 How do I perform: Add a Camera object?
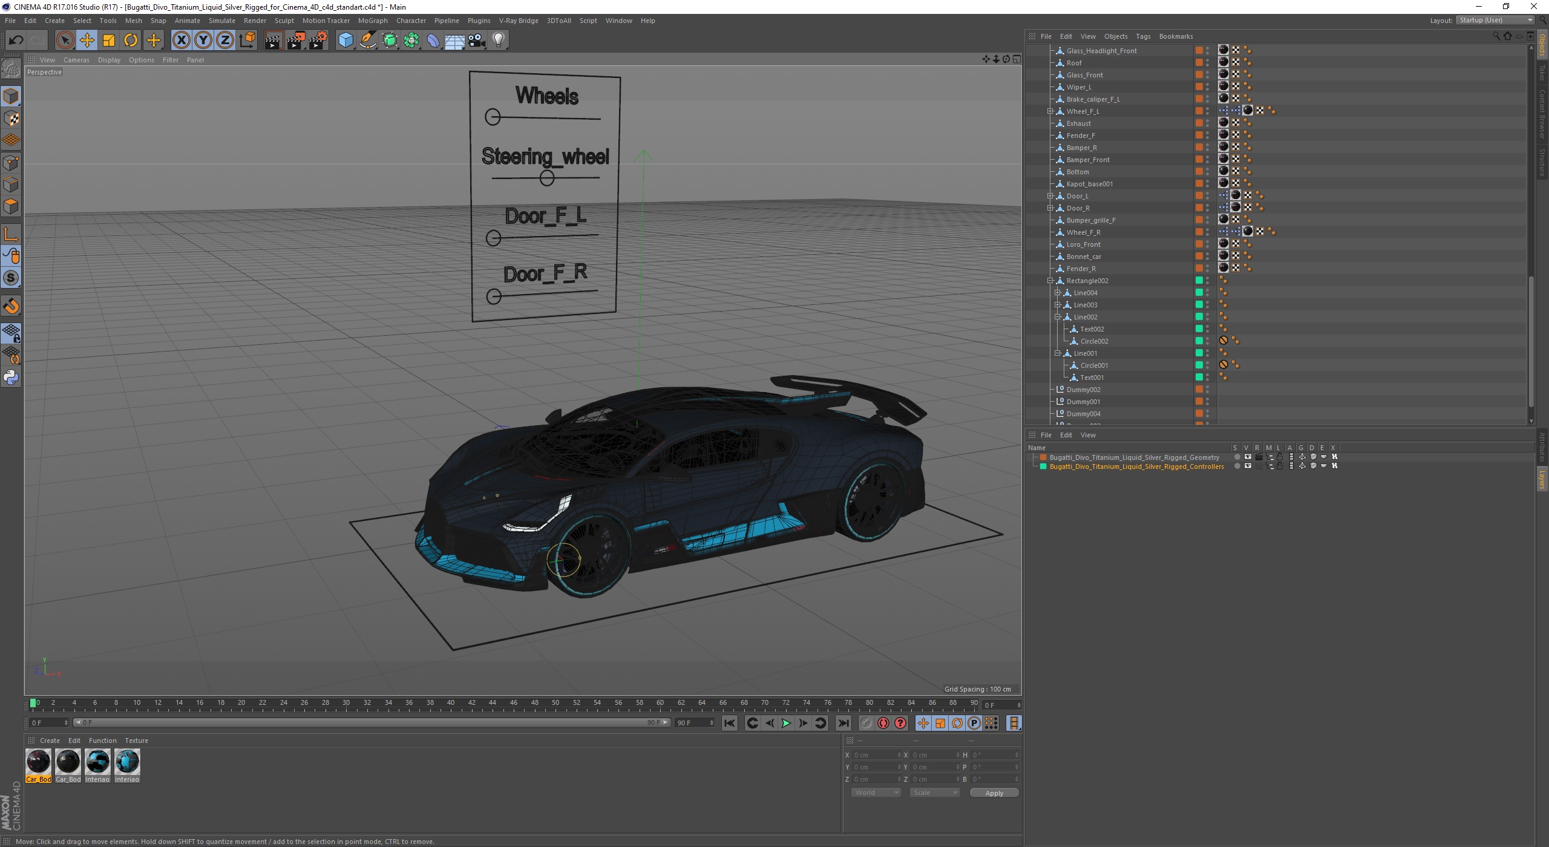477,41
